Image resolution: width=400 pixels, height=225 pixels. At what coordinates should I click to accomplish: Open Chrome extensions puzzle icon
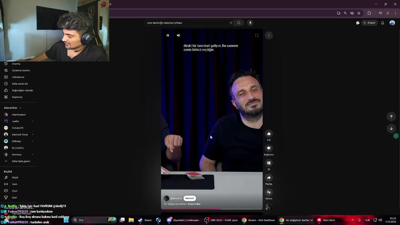[369, 13]
